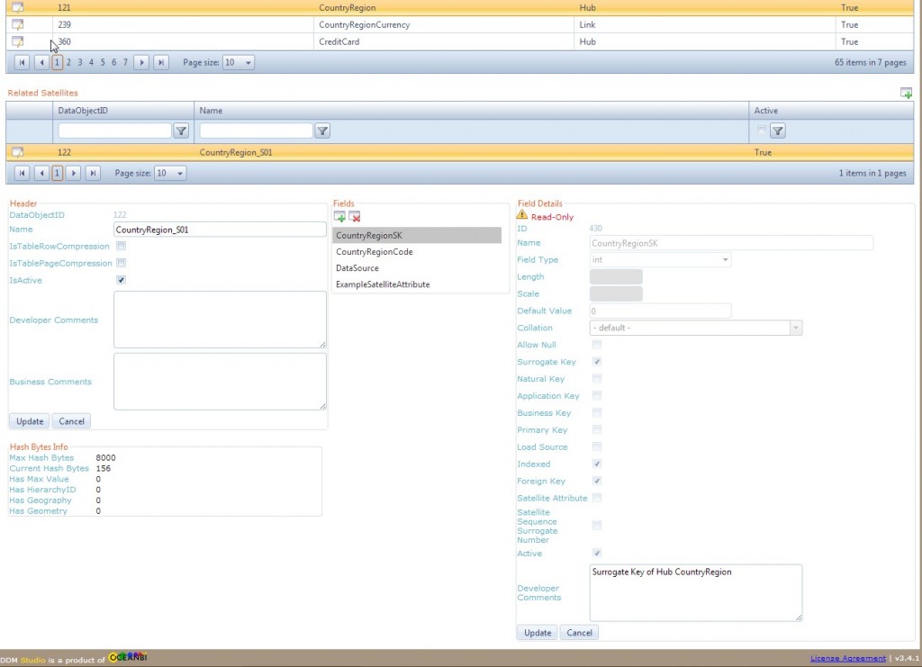Go to page 2 in top grid pager
The width and height of the screenshot is (922, 667).
pos(68,62)
